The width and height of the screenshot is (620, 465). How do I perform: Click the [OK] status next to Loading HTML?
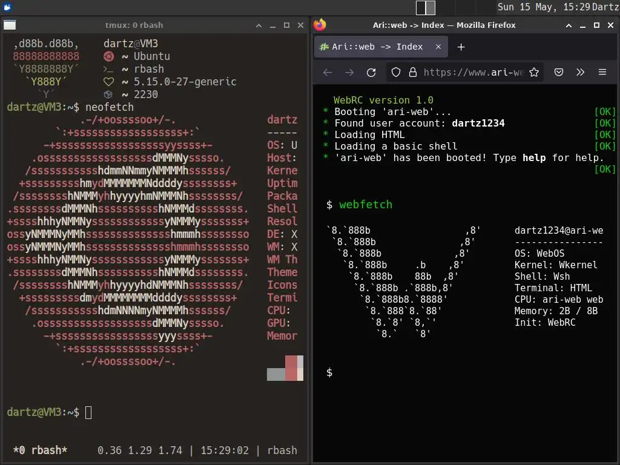coord(605,135)
